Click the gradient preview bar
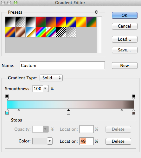Viewport: 141px width, 158px height. tap(70, 104)
